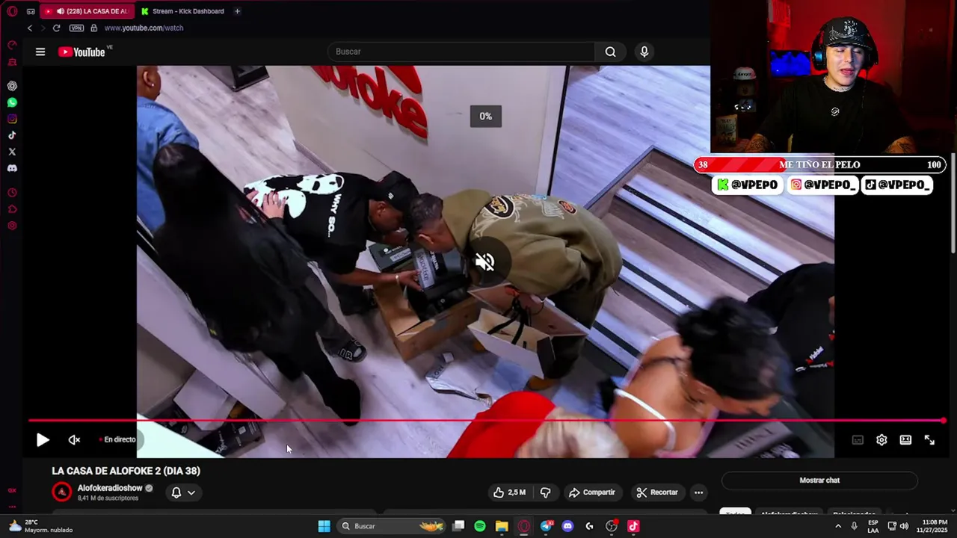Play the live video
This screenshot has width=957, height=538.
[43, 440]
